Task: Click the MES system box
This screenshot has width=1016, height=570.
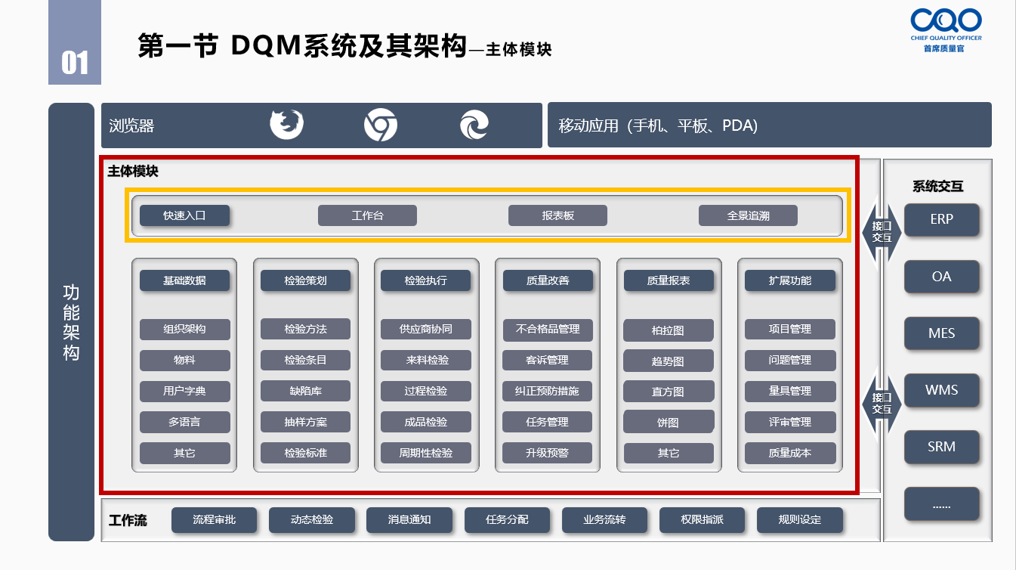Action: (941, 333)
